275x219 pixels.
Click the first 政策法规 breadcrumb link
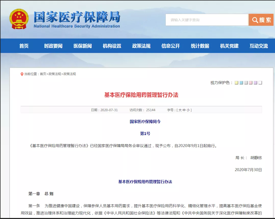pos(55,74)
